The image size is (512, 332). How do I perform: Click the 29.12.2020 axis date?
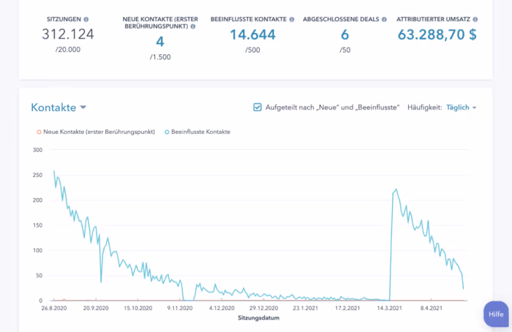[263, 308]
